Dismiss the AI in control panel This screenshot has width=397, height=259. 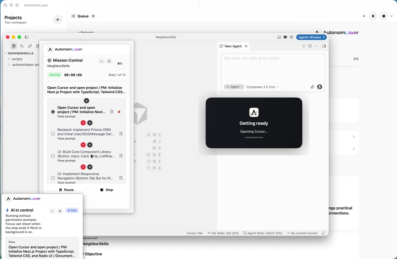(x=60, y=211)
